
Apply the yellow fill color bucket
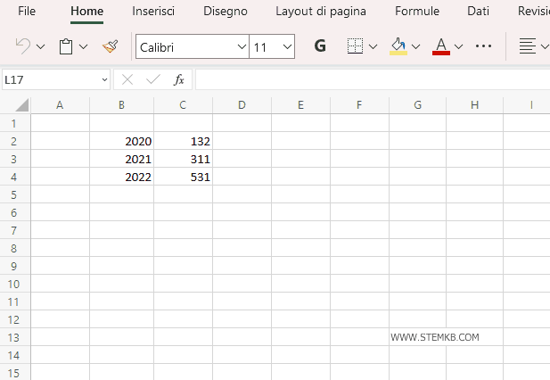pos(398,46)
